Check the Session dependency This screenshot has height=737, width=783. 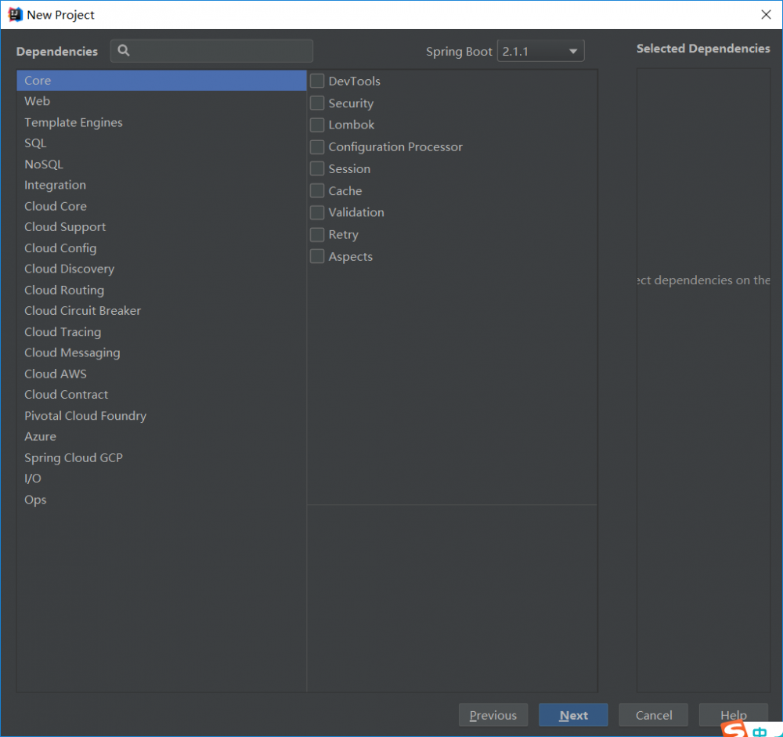[317, 169]
